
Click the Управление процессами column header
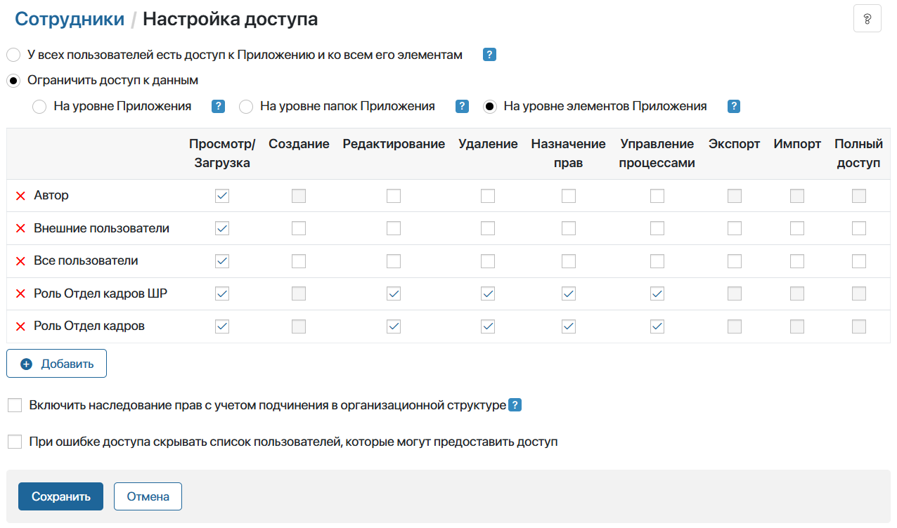(x=657, y=153)
